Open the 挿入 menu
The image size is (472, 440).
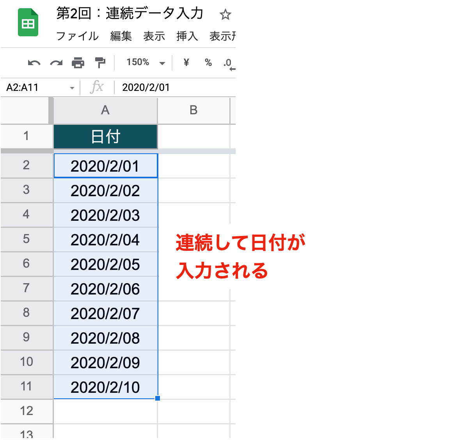tap(187, 36)
